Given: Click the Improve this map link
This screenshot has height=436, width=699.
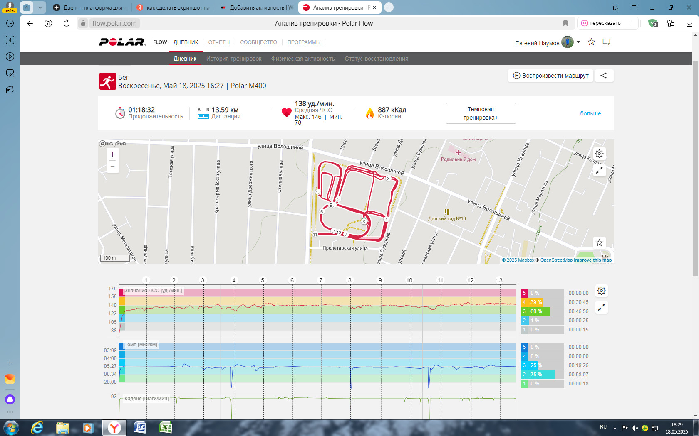Looking at the screenshot, I should point(593,260).
